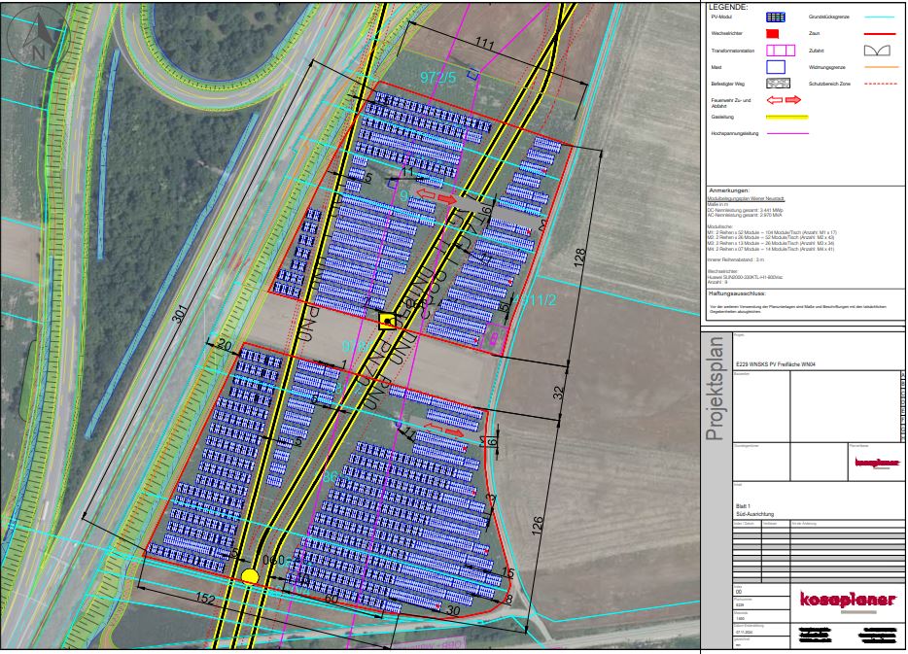Click the 'Modulbelegungsplan Wiener Neustadt' underlined text
This screenshot has width=908, height=654.
coord(747,197)
